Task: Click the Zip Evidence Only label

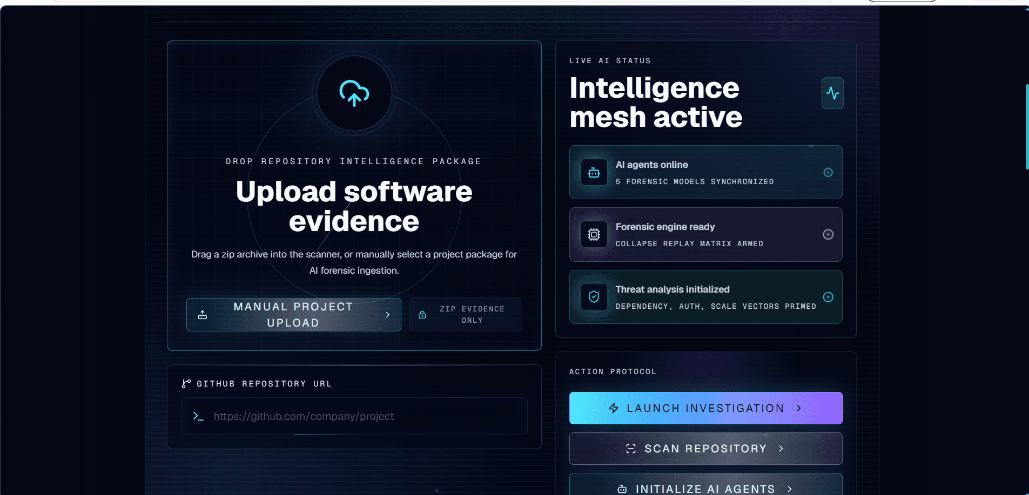Action: click(472, 315)
